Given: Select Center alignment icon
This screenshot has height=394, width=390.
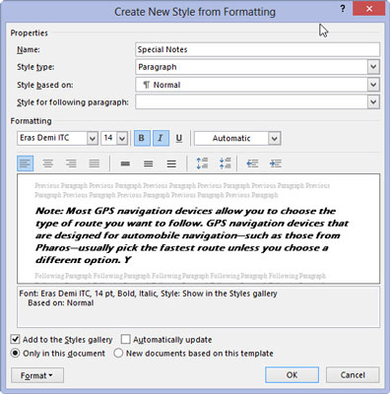Looking at the screenshot, I should pyautogui.click(x=48, y=164).
